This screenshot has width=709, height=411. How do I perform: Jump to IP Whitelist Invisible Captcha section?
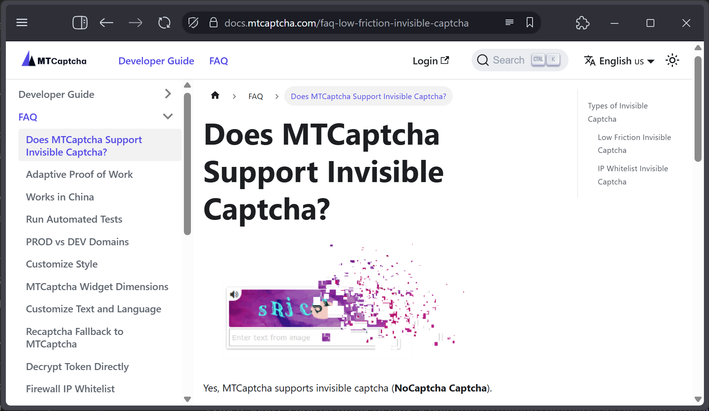(x=632, y=175)
